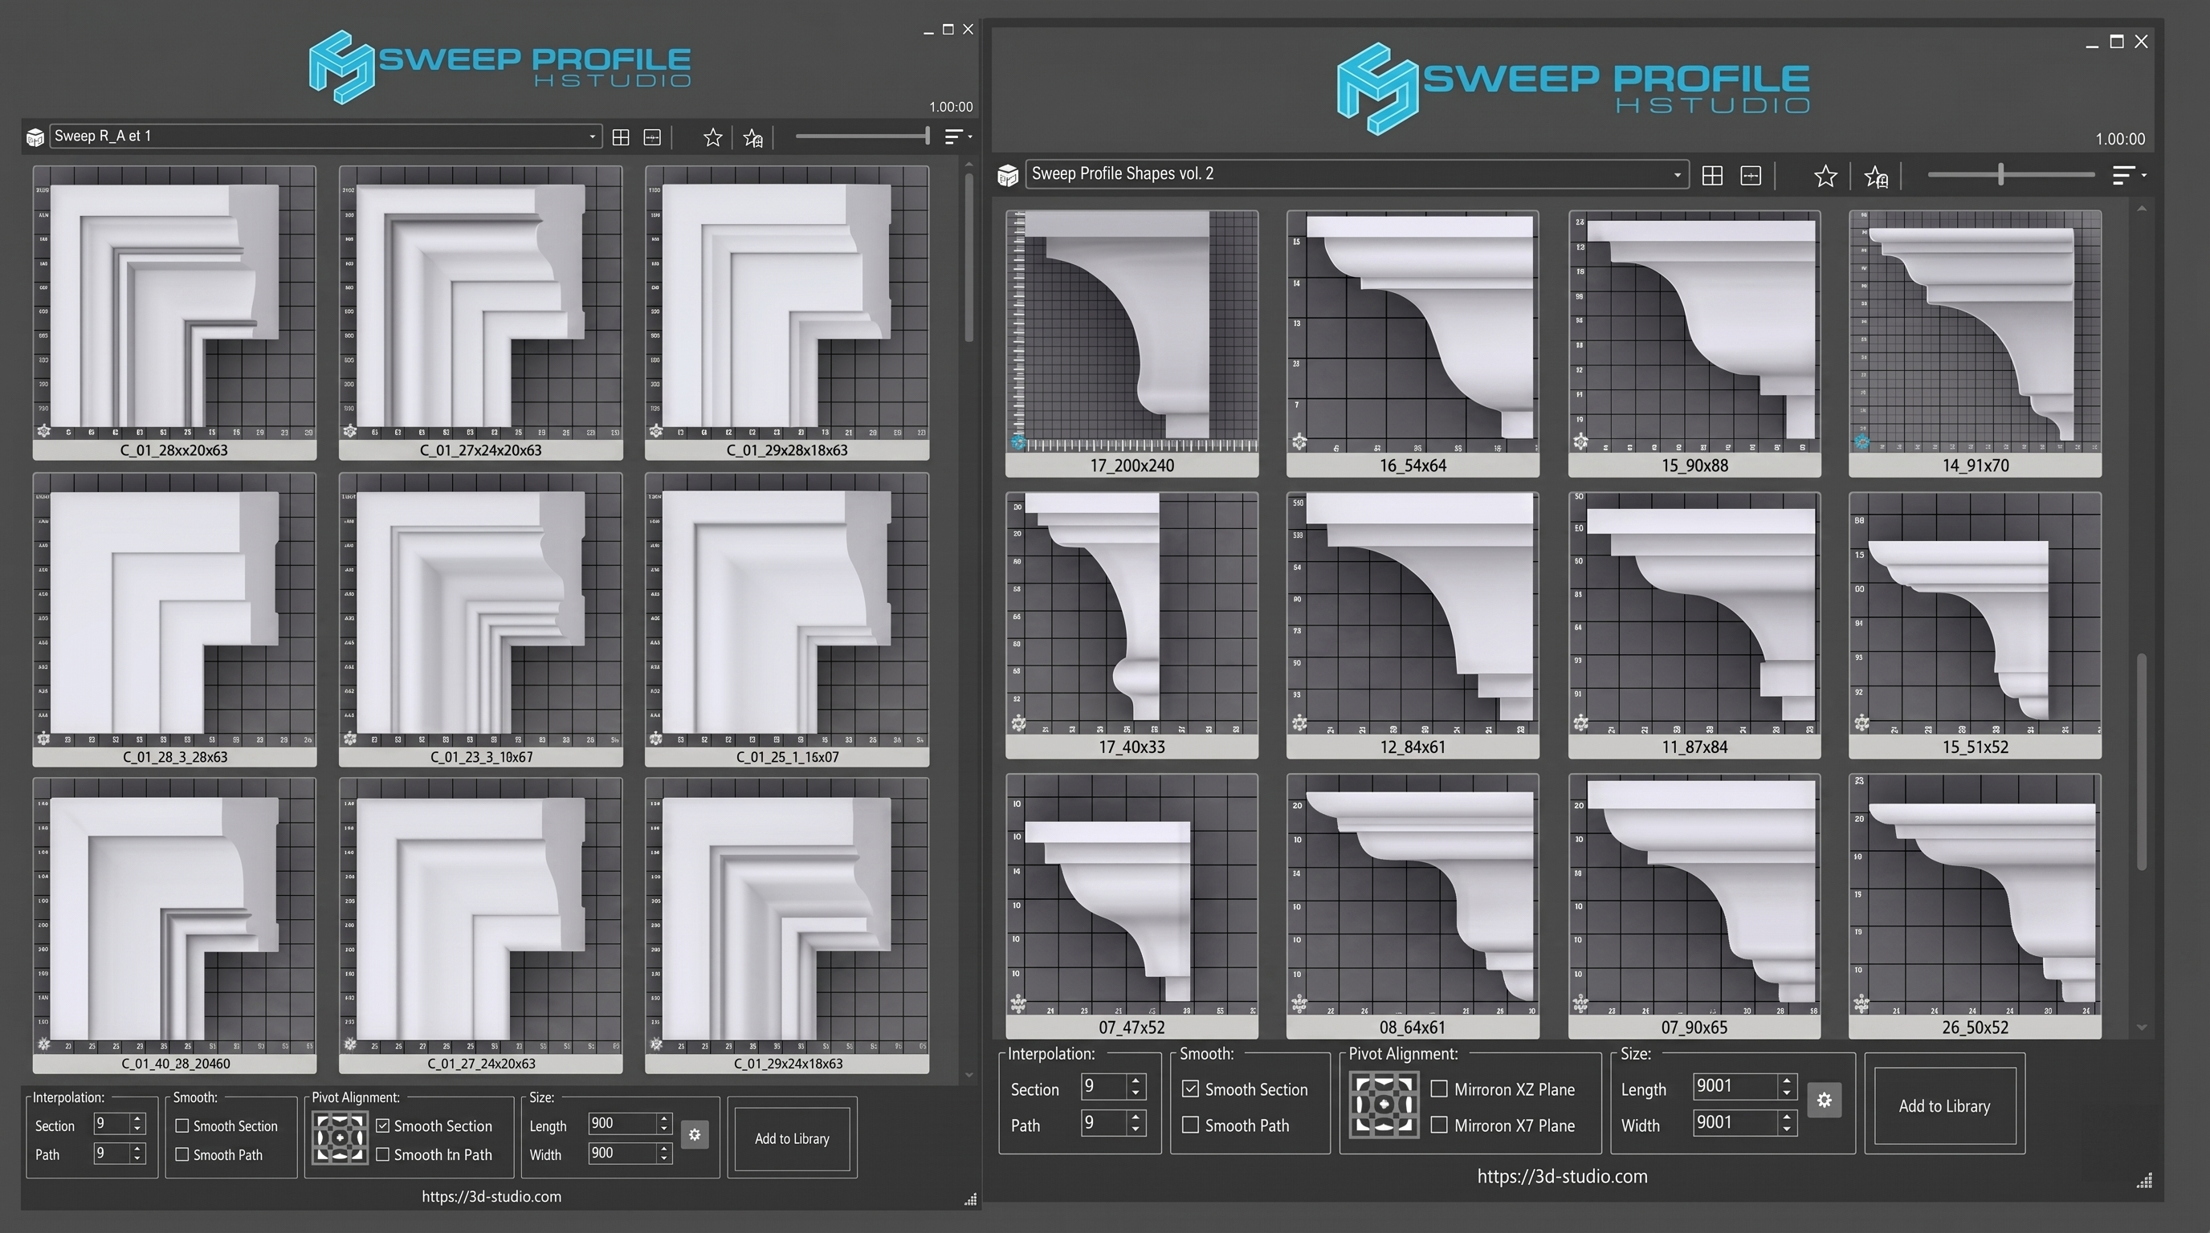This screenshot has width=2210, height=1233.
Task: Decrease Width value in left window
Action: pyautogui.click(x=663, y=1158)
